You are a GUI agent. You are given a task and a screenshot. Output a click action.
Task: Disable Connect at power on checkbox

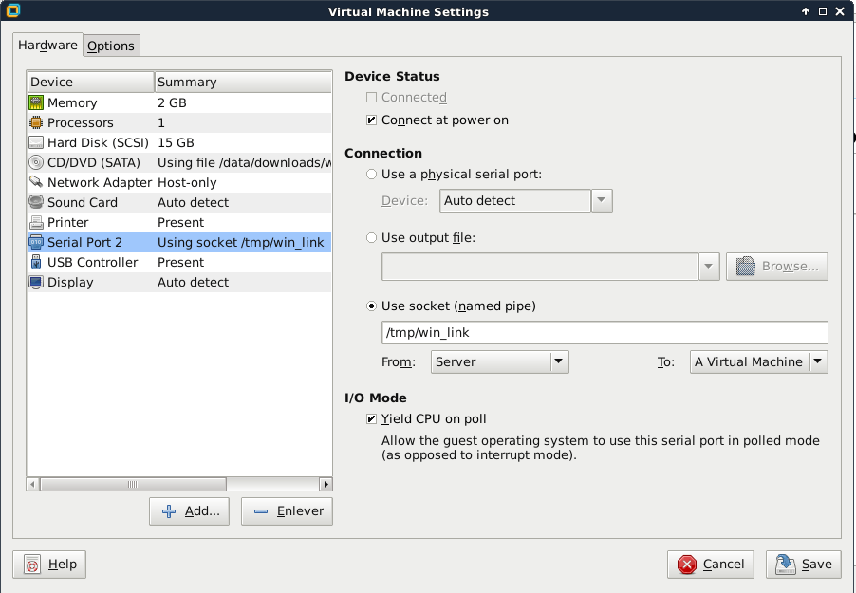click(372, 120)
